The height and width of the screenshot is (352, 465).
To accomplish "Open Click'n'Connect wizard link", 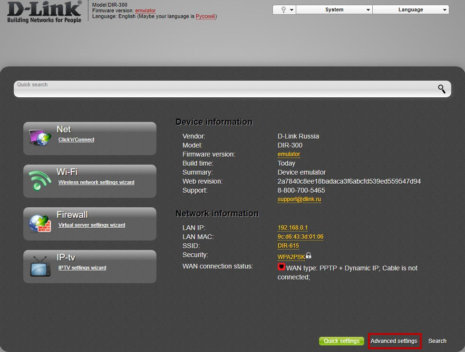I will (76, 139).
